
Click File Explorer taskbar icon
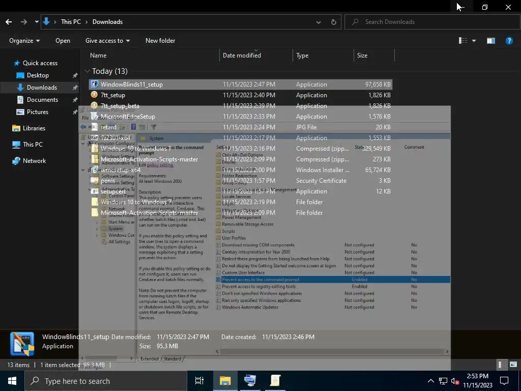click(x=225, y=381)
